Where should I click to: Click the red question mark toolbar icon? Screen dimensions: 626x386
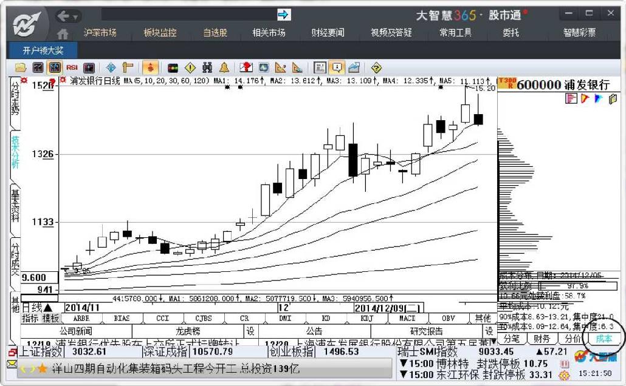coord(246,68)
